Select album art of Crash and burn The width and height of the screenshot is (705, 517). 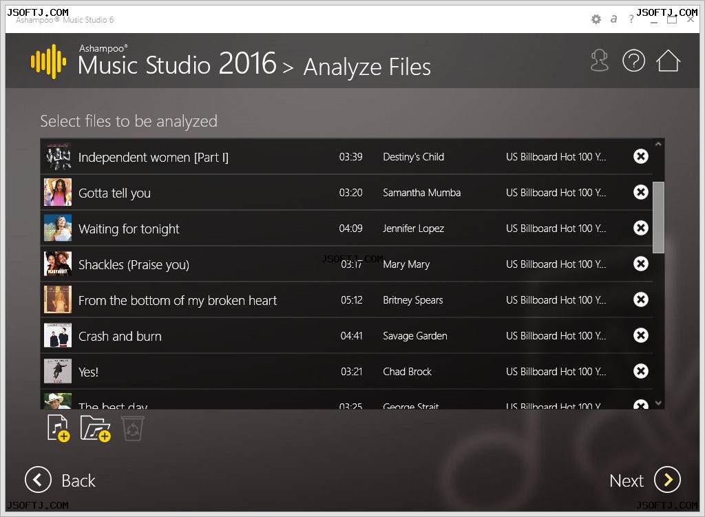click(58, 335)
